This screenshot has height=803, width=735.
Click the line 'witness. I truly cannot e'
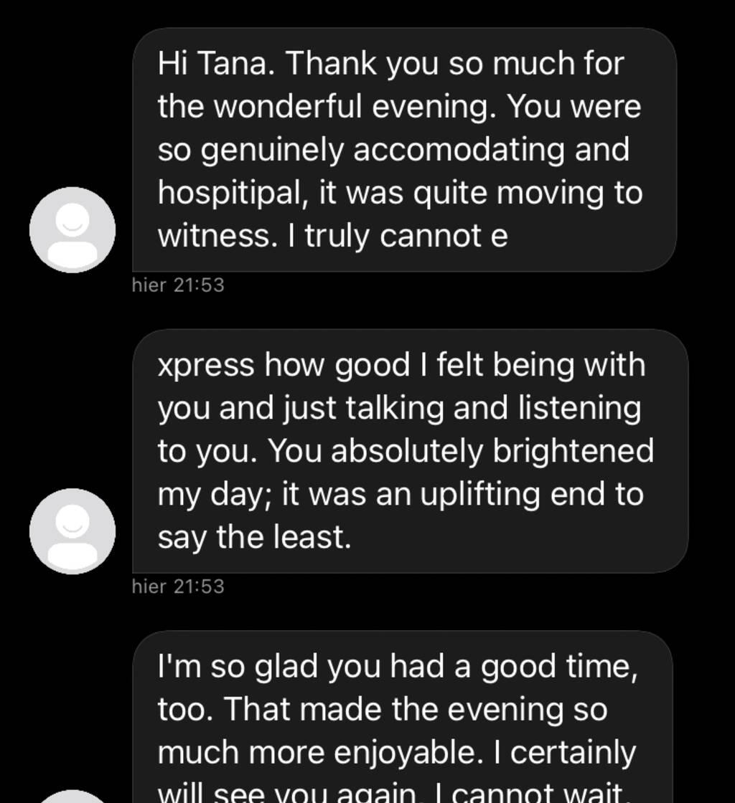[332, 237]
